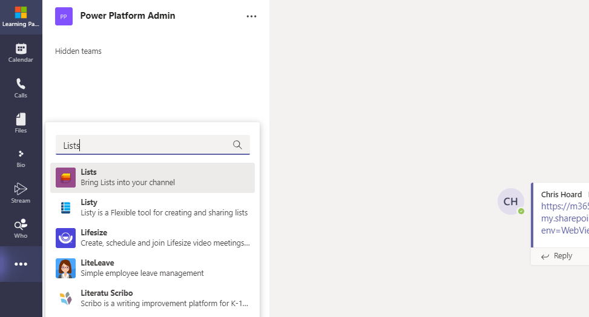Image resolution: width=589 pixels, height=317 pixels.
Task: Open the Stream app icon
Action: tap(21, 193)
